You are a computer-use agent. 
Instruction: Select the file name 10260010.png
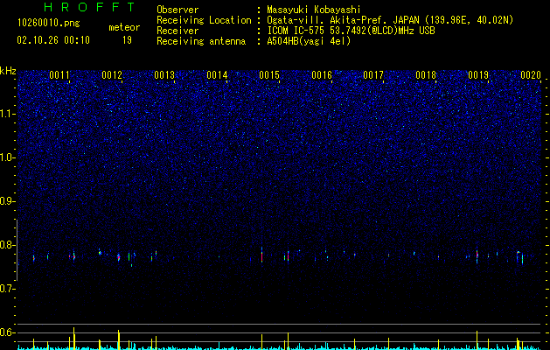[49, 24]
